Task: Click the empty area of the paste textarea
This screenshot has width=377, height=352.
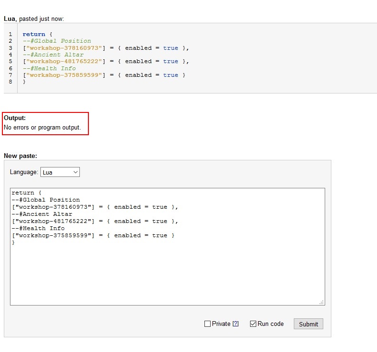Action: [166, 275]
